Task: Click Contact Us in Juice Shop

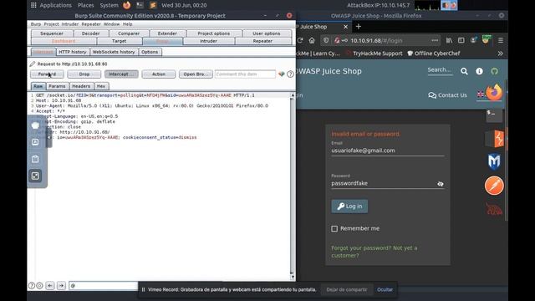Action: point(447,95)
